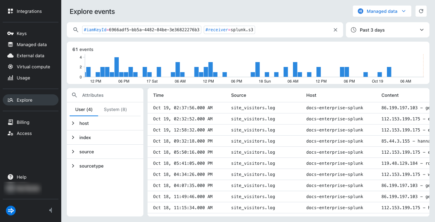This screenshot has height=222, width=435.
Task: Open the Billing menu item
Action: tap(31, 122)
